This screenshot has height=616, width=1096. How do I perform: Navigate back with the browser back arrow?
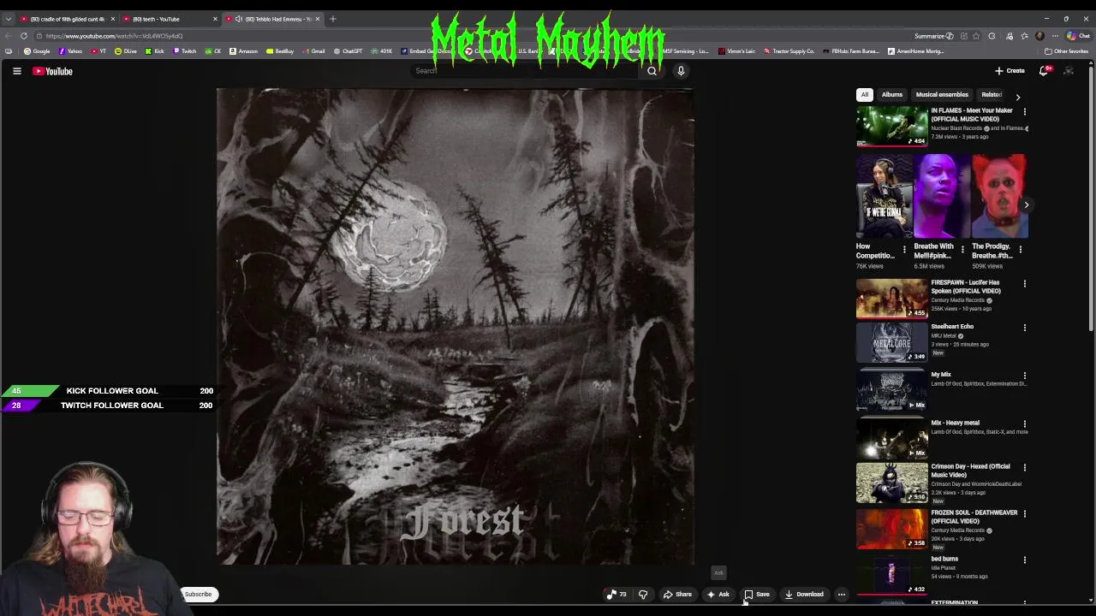9,36
